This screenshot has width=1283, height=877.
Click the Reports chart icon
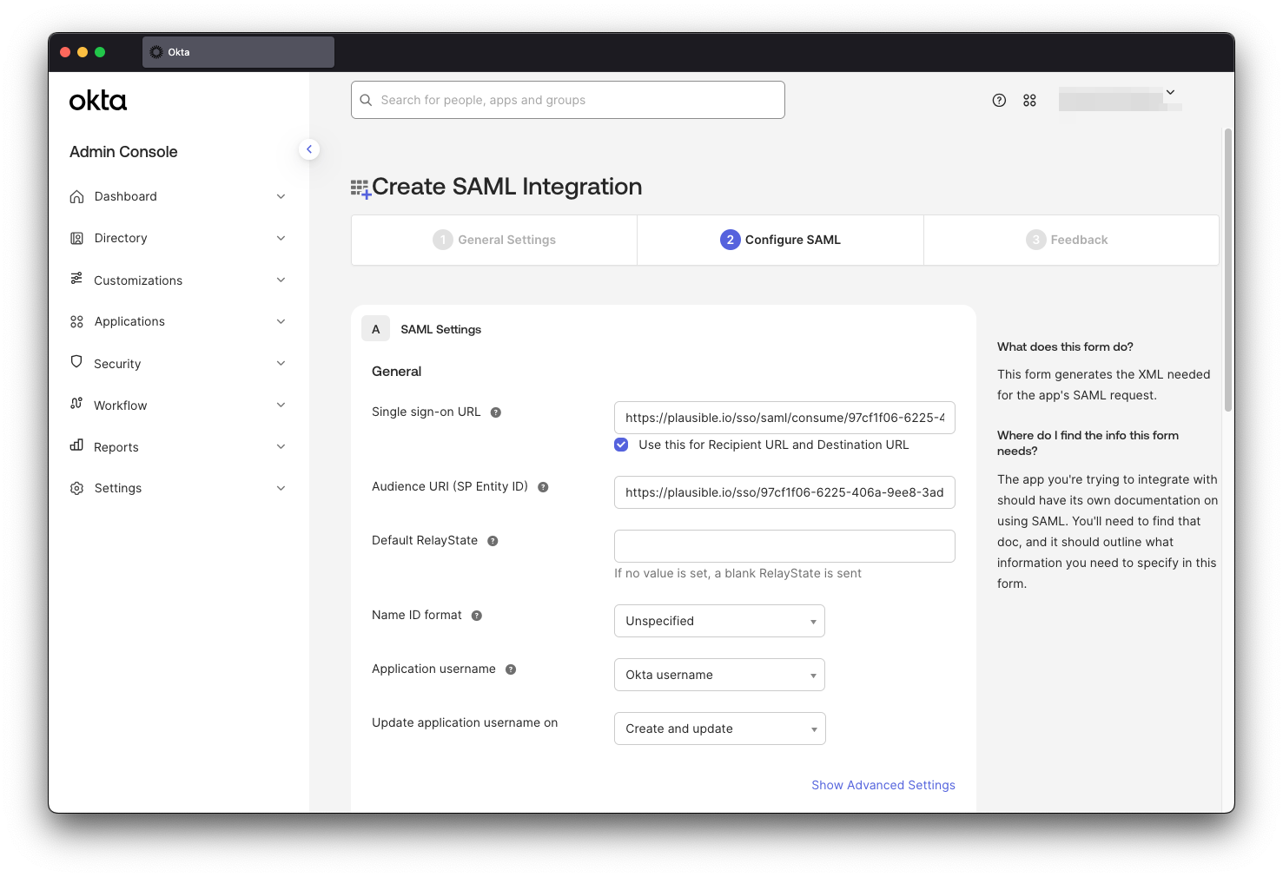76,446
